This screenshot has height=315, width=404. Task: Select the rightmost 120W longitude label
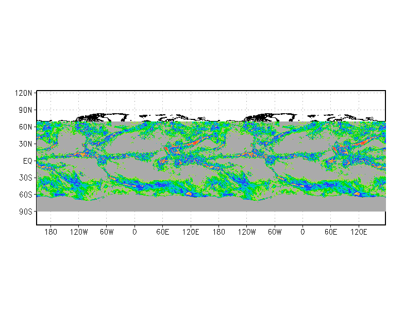point(247,232)
